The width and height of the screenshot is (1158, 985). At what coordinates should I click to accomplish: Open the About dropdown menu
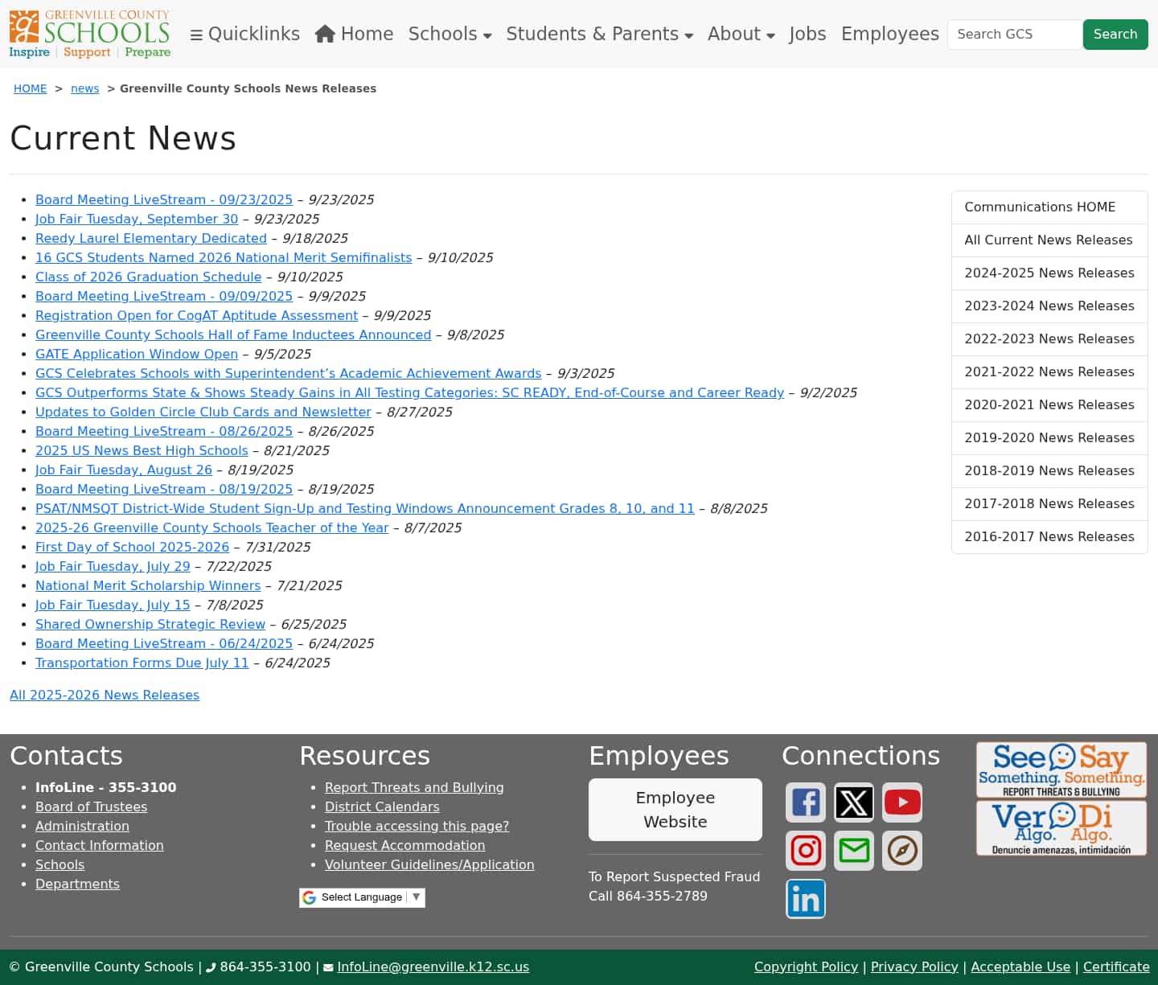point(741,34)
